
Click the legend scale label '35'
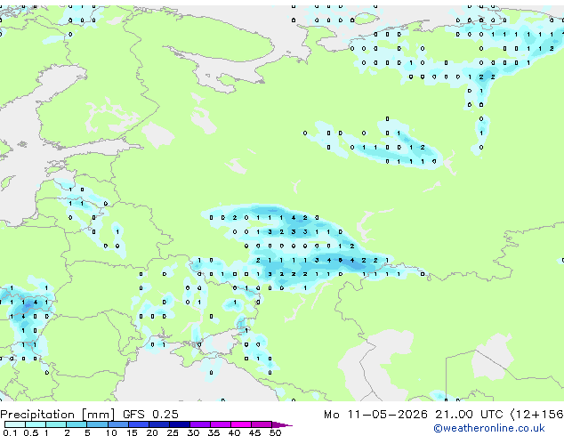pos(214,432)
